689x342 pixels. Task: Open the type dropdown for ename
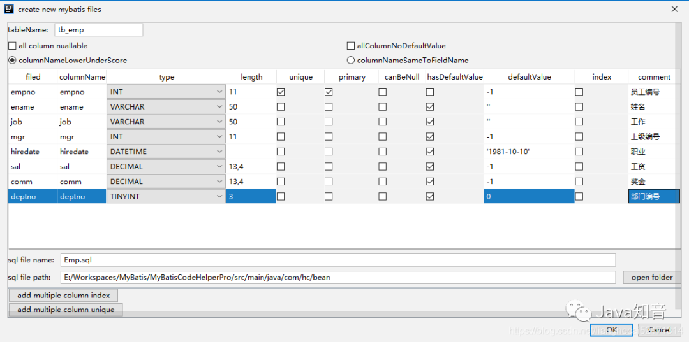coord(166,107)
